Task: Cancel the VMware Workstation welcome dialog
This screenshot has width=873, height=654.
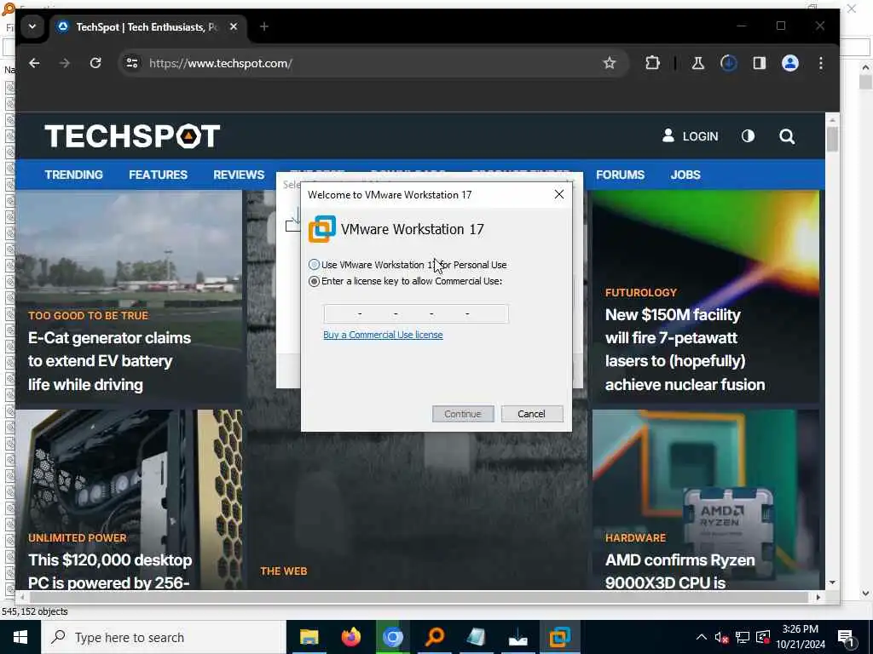Action: [x=532, y=414]
